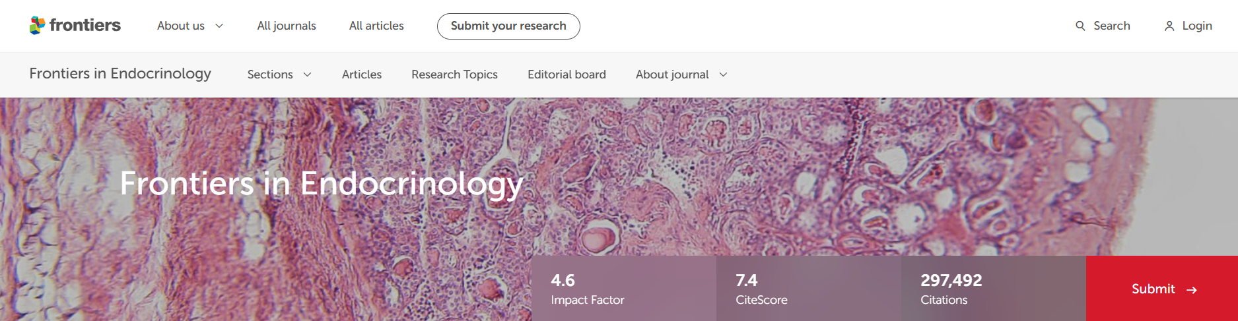Open the All articles menu item
The height and width of the screenshot is (321, 1238).
point(376,26)
